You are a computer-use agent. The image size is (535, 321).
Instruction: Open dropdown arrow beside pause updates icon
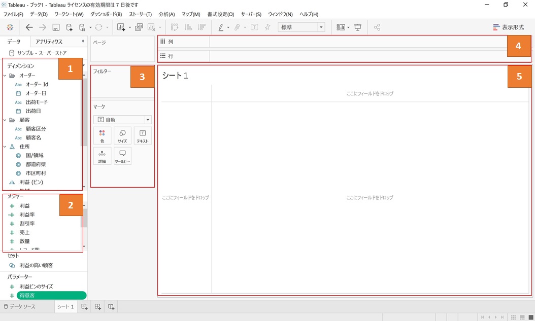click(x=90, y=27)
